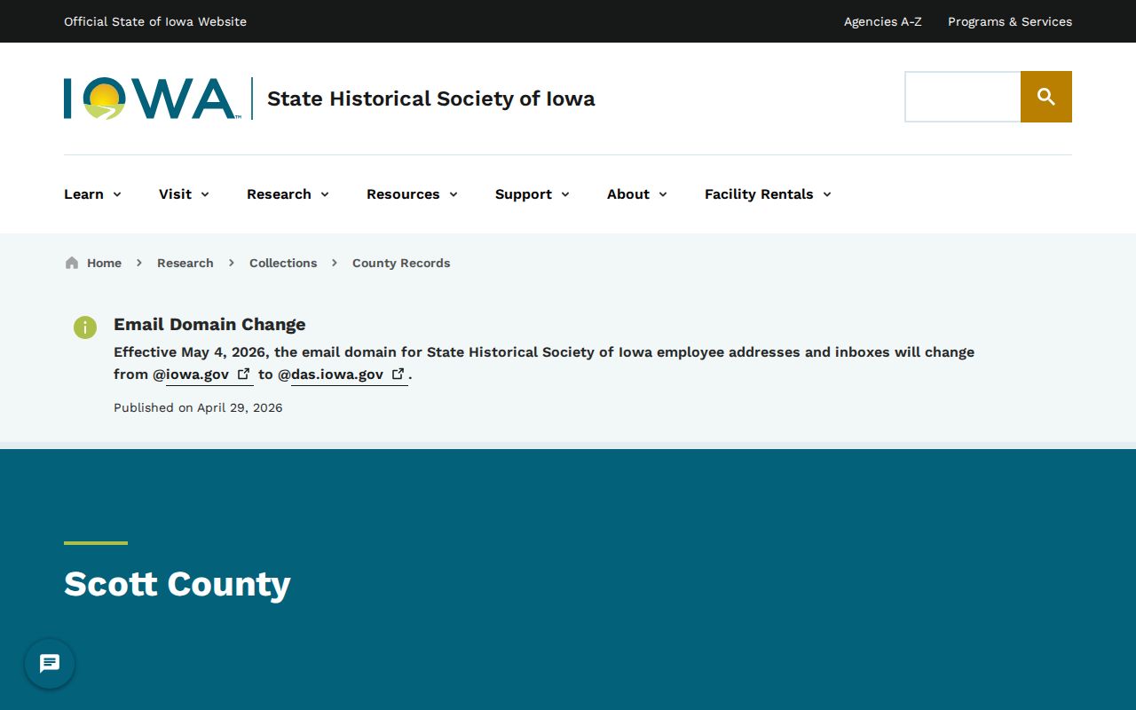Click the Scott County heading

click(x=177, y=584)
